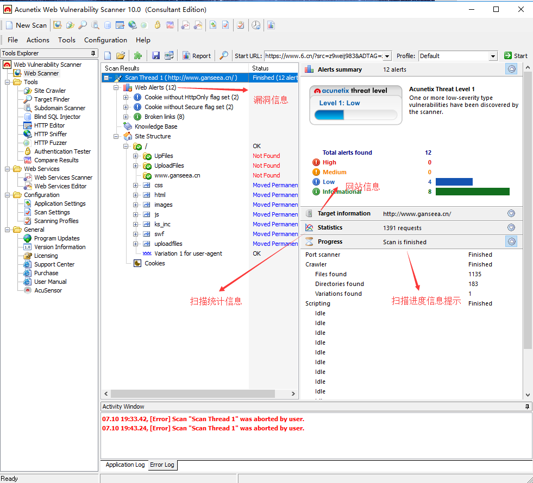The width and height of the screenshot is (533, 483).
Task: Select HTTP Sniffer in Tools Explorer
Action: coord(51,134)
